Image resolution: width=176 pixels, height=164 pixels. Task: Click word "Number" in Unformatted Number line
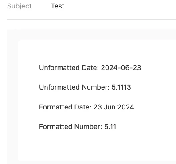[96, 87]
